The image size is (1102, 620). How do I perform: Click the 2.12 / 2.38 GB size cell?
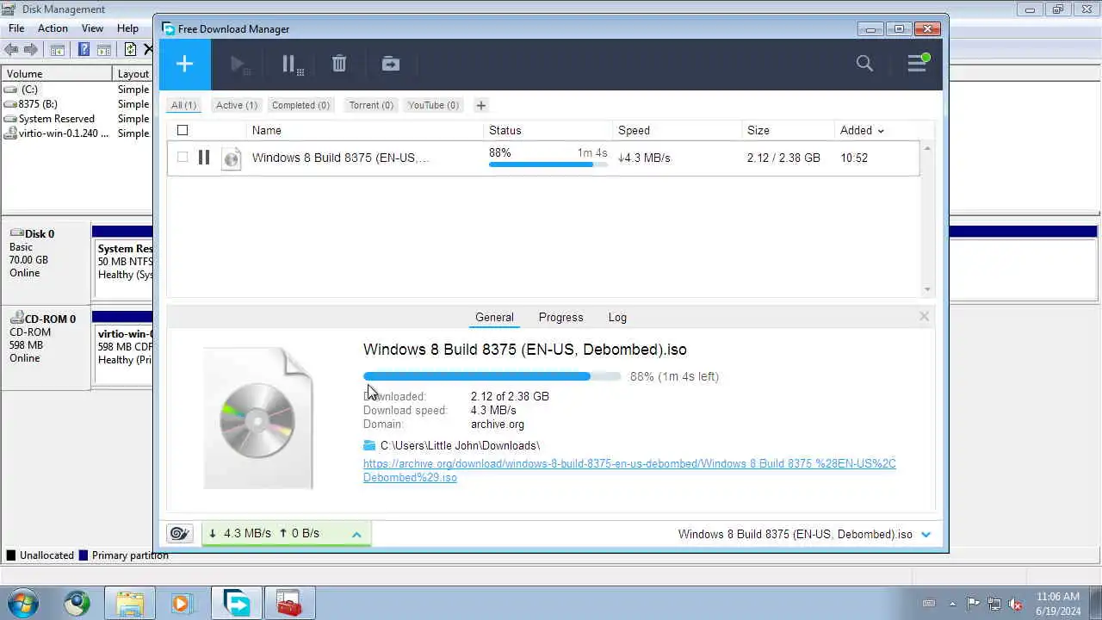tap(783, 158)
